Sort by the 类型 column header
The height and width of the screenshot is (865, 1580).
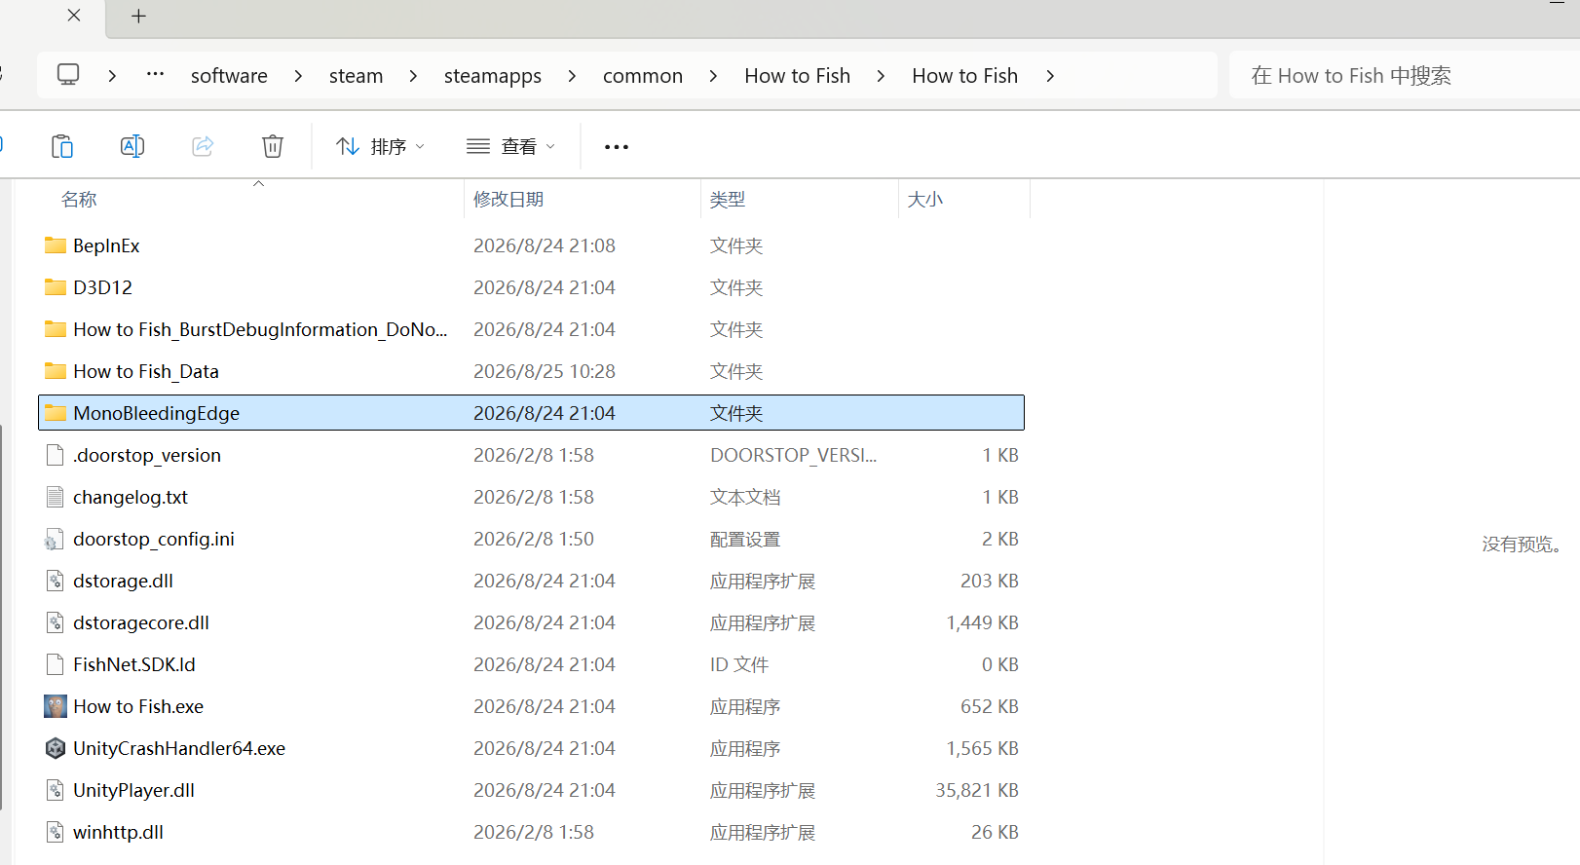coord(728,199)
